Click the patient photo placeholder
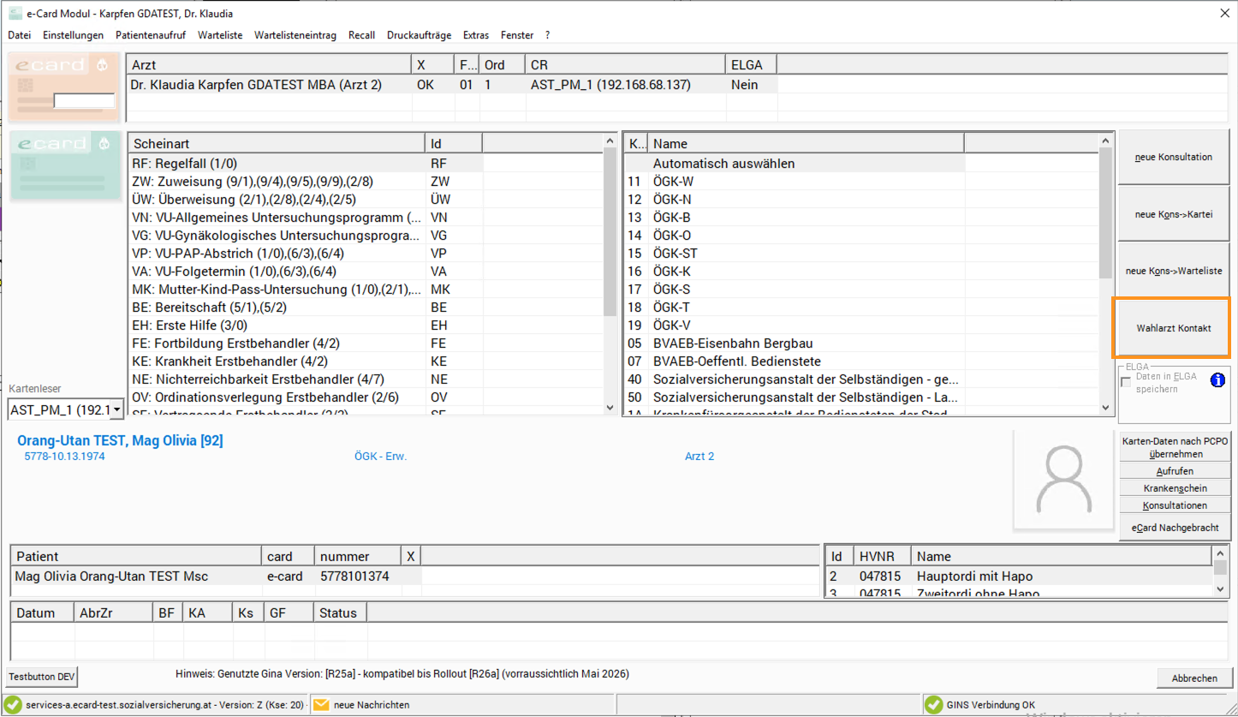Viewport: 1238px width, 717px height. click(1062, 480)
